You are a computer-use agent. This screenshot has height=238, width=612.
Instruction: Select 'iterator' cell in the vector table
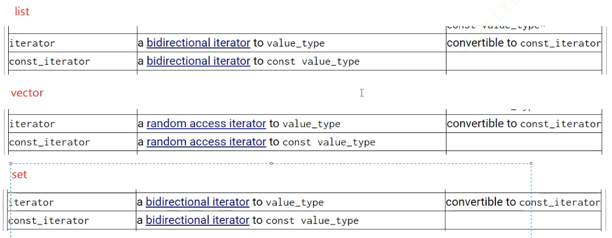32,124
